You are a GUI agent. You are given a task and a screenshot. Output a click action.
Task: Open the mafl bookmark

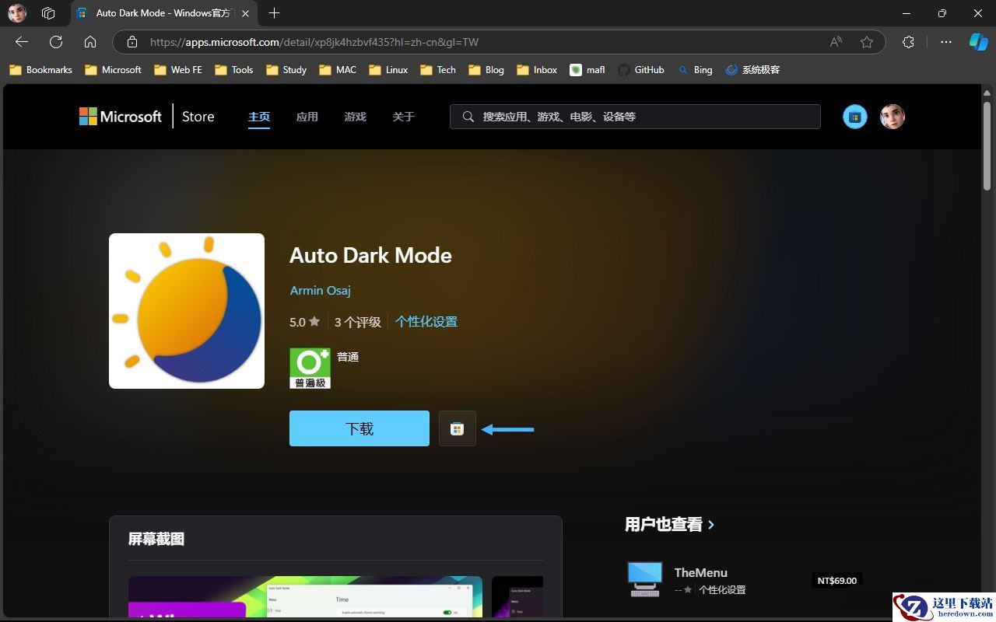[587, 70]
